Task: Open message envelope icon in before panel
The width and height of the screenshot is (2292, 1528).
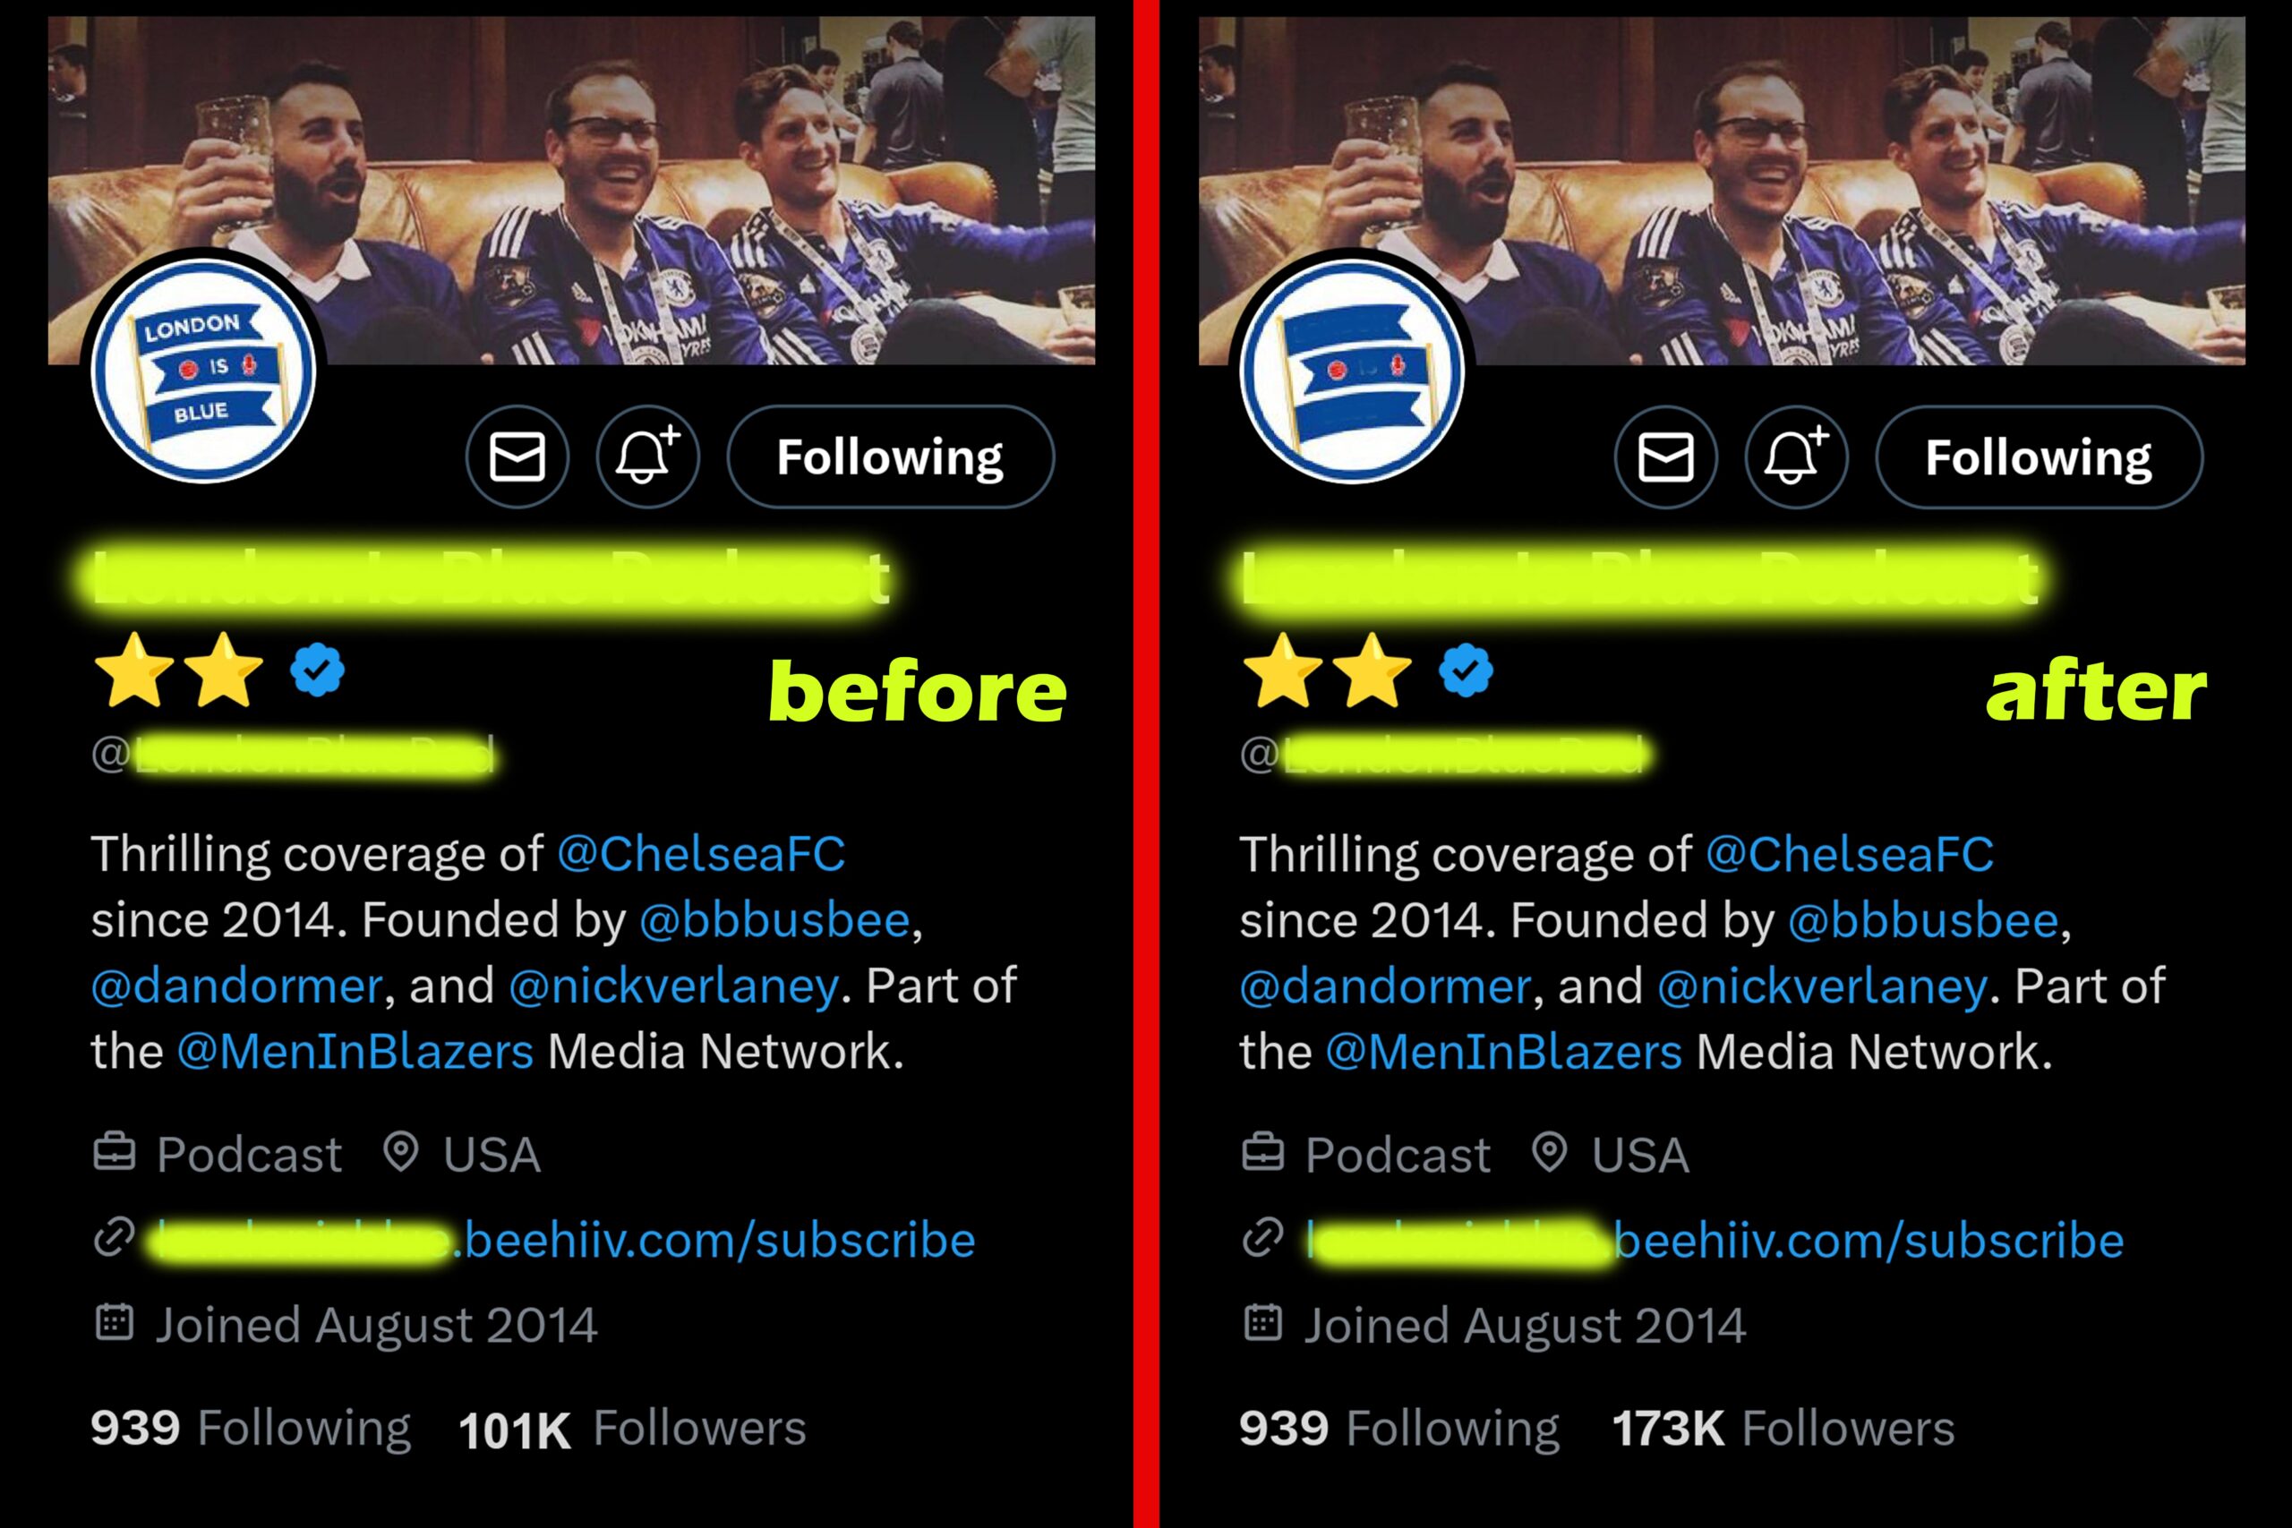Action: [x=517, y=457]
